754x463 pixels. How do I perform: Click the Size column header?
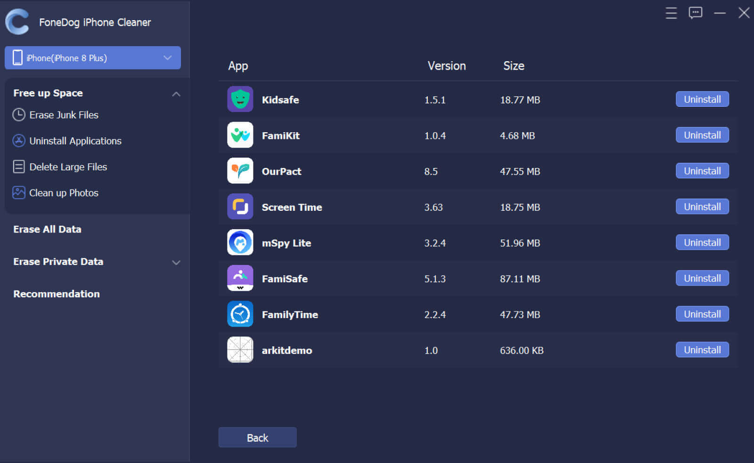tap(514, 66)
